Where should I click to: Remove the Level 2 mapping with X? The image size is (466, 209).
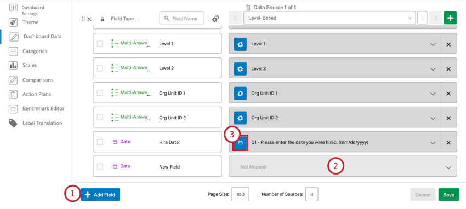click(x=448, y=69)
